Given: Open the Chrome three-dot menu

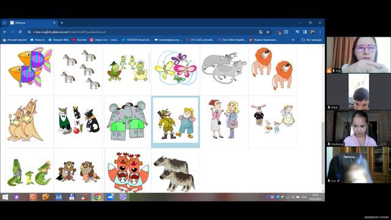Looking at the screenshot, I should click(x=320, y=32).
